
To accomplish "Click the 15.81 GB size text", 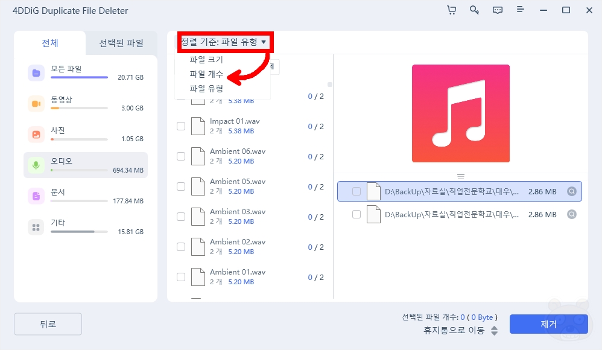I will tap(130, 232).
